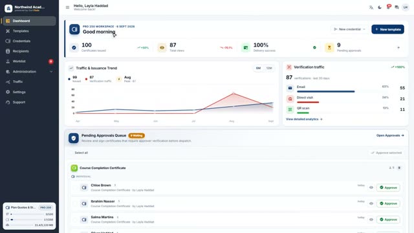Open the New credential dropdown

pos(349,29)
